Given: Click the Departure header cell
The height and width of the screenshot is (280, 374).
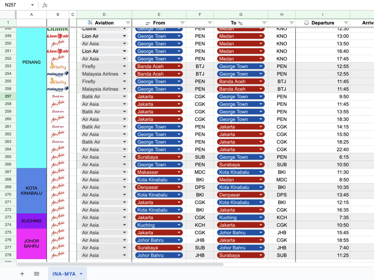Looking at the screenshot, I should [323, 23].
